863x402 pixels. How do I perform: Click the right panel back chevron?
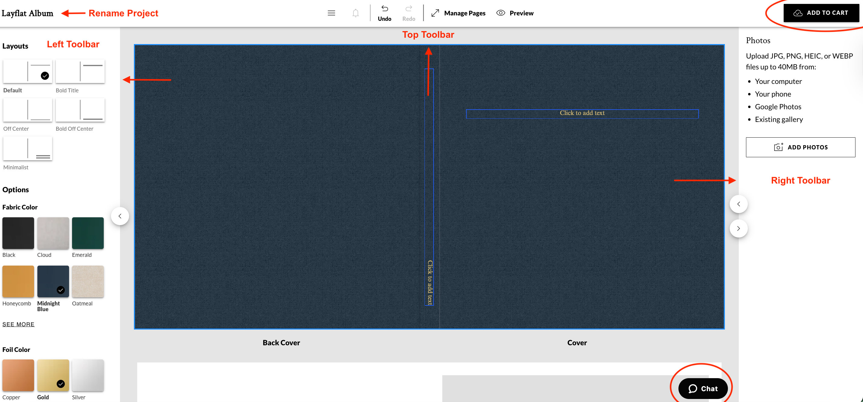coord(738,203)
